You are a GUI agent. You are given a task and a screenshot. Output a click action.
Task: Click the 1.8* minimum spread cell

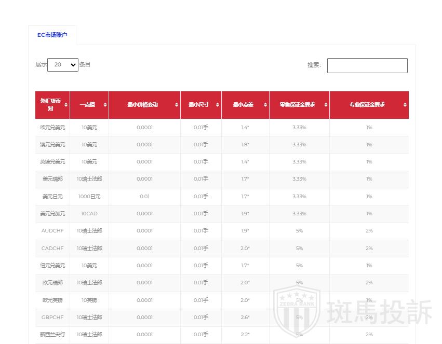click(245, 145)
